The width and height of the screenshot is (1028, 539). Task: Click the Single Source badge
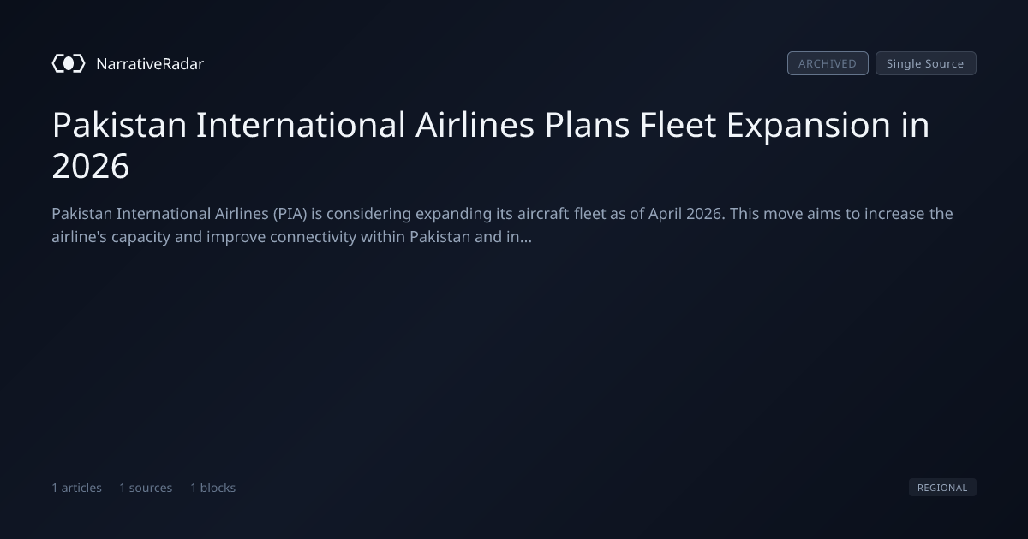[x=925, y=63]
